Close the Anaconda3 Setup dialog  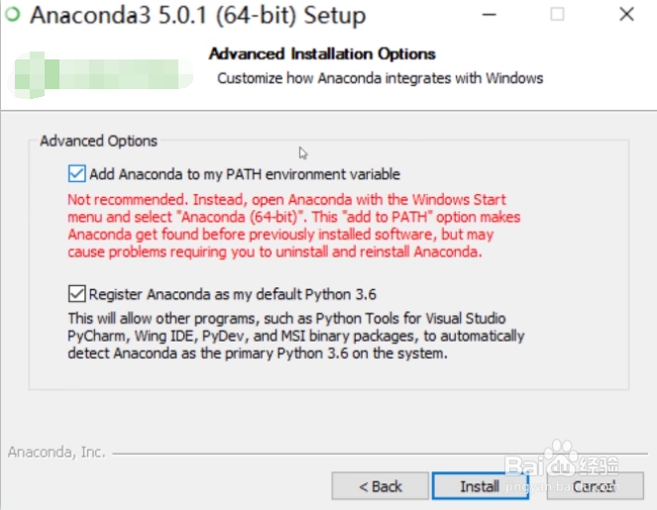pyautogui.click(x=626, y=15)
